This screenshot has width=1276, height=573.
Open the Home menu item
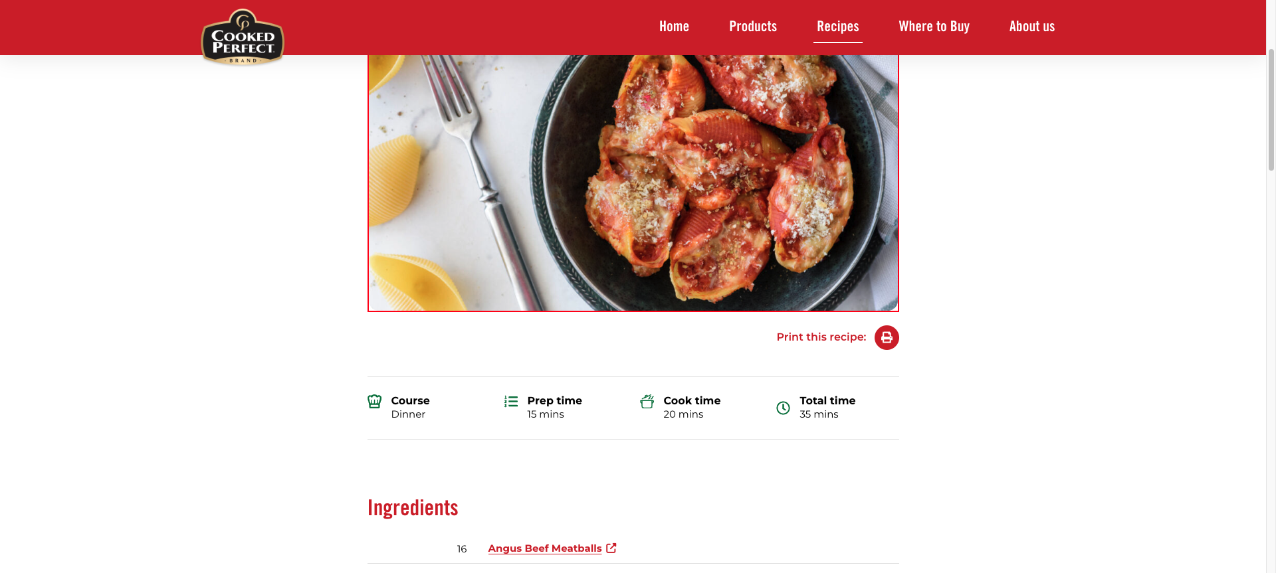click(x=674, y=27)
